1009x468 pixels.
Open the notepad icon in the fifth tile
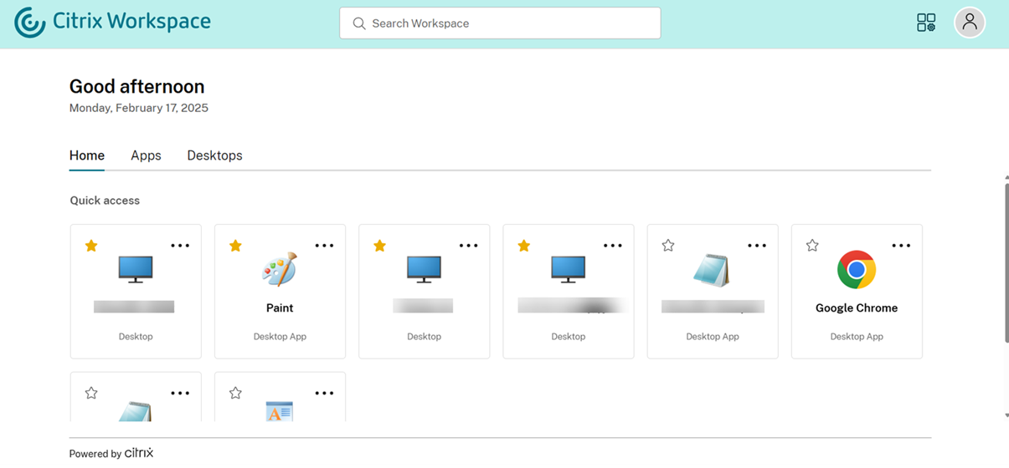point(712,269)
